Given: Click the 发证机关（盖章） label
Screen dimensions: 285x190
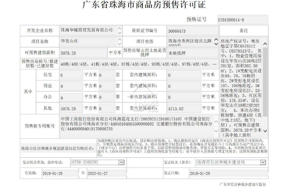Looking at the screenshot, I should 177,162.
